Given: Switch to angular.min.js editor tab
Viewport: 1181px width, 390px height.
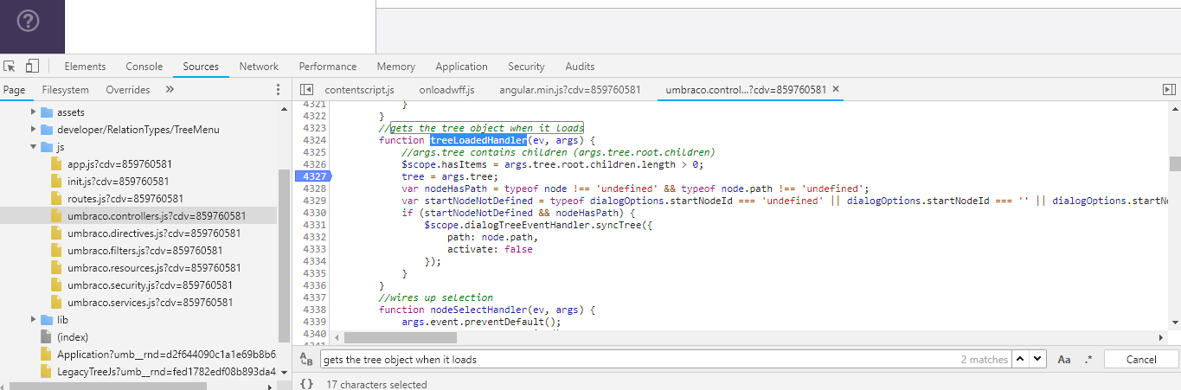Looking at the screenshot, I should pos(569,90).
